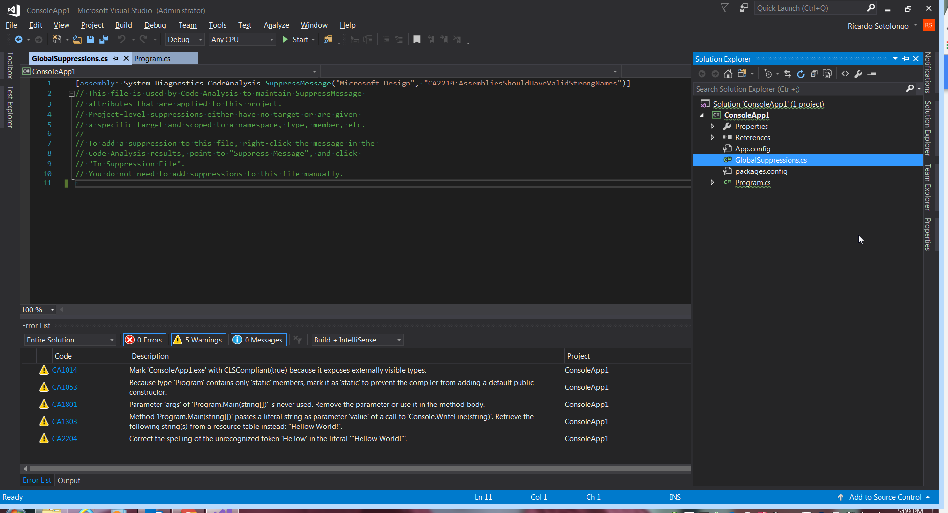The height and width of the screenshot is (513, 948).
Task: Click the Switch Views icon in Solution Explorer
Action: tap(743, 74)
